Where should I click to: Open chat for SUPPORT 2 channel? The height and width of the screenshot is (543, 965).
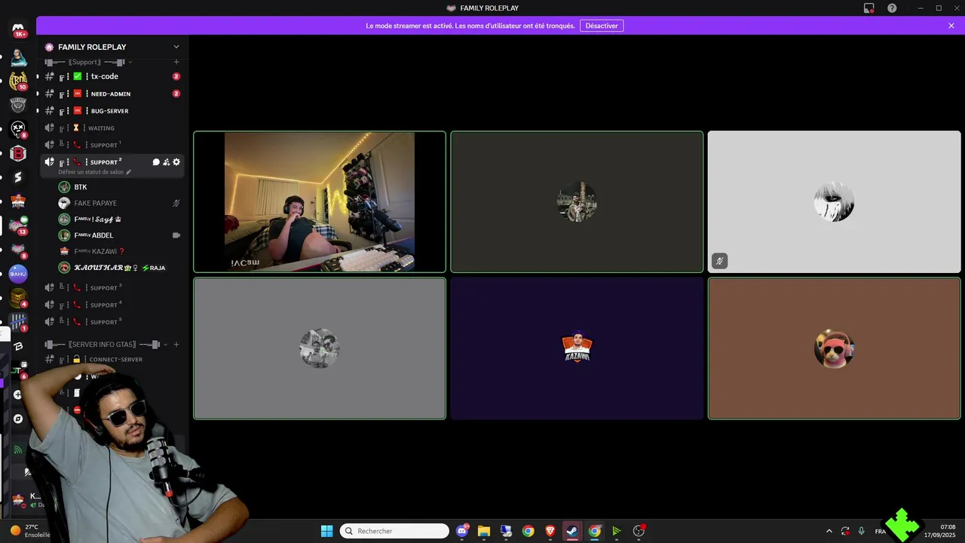pyautogui.click(x=156, y=162)
